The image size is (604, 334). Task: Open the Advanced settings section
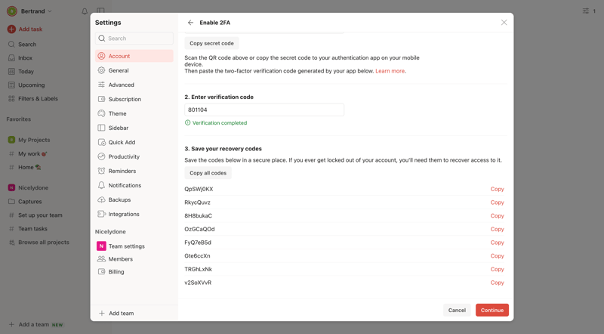coord(134,85)
